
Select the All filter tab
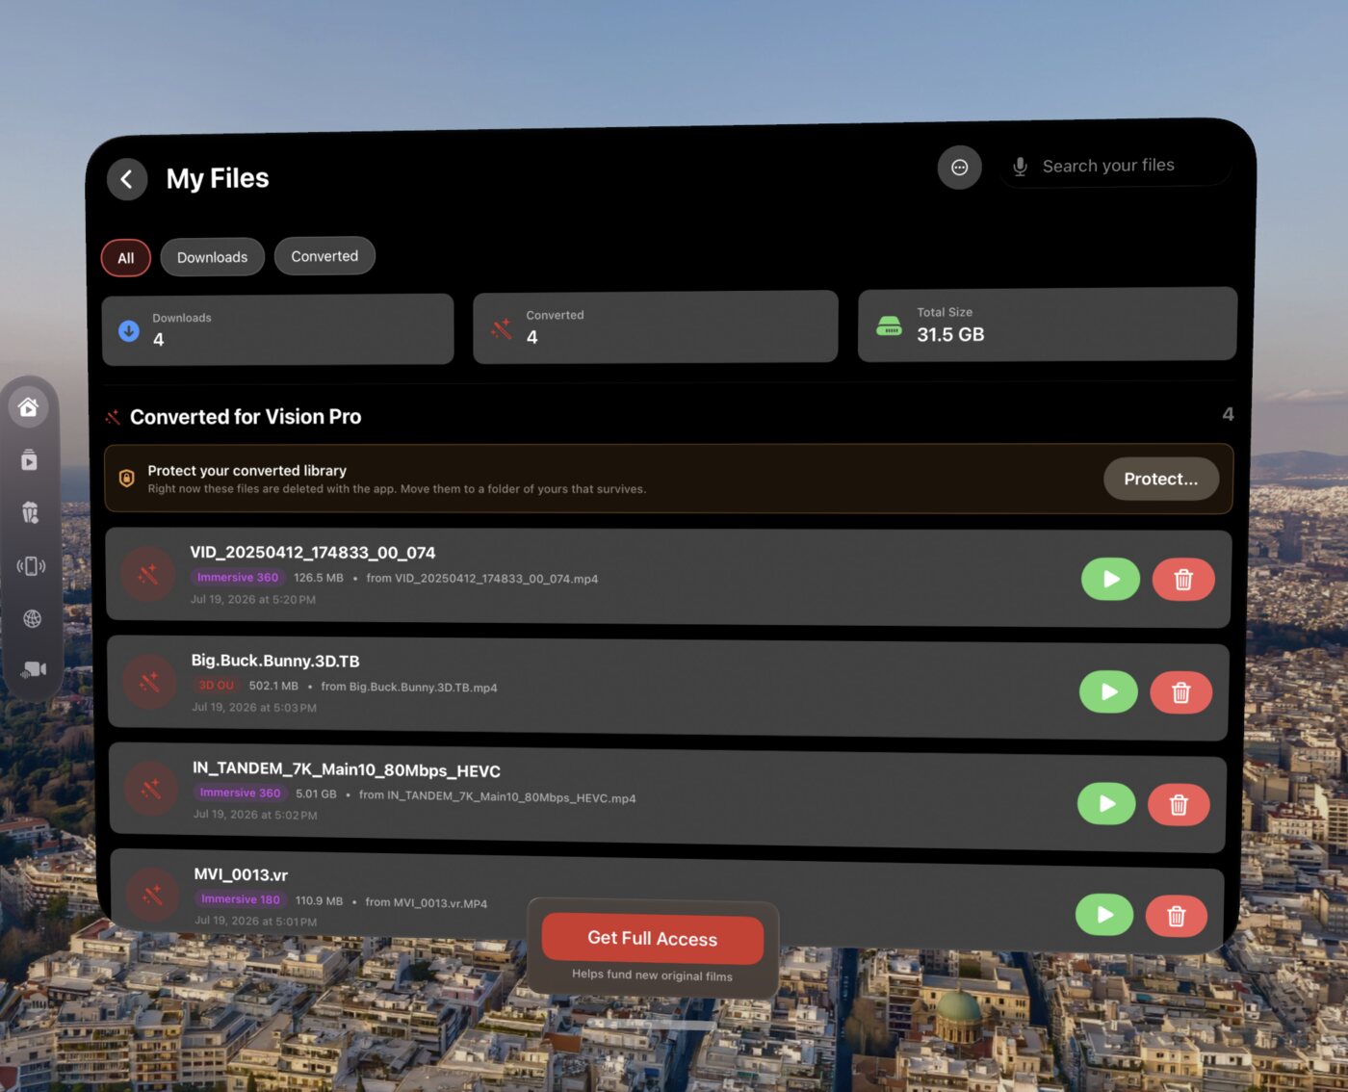126,258
